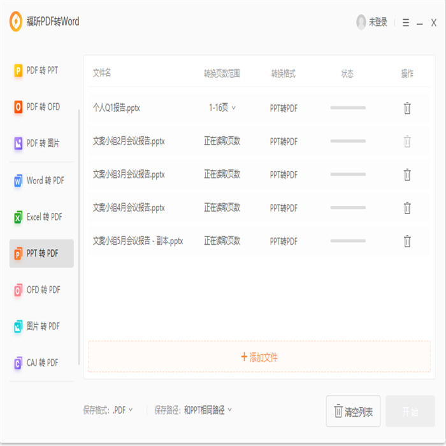Remove 文案小组4月会议报告.pptx using trash icon

[x=407, y=208]
